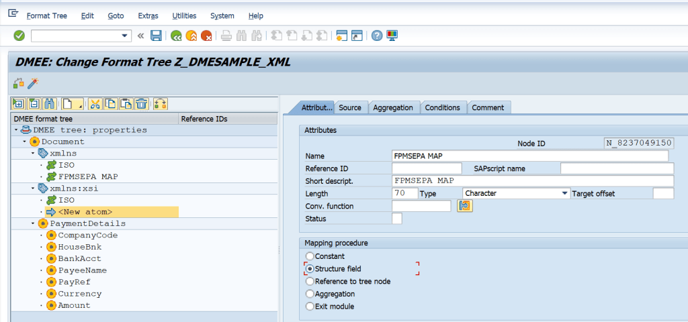This screenshot has width=688, height=322.
Task: Click the Expand subtree icon in tree toolbar
Action: [x=18, y=104]
